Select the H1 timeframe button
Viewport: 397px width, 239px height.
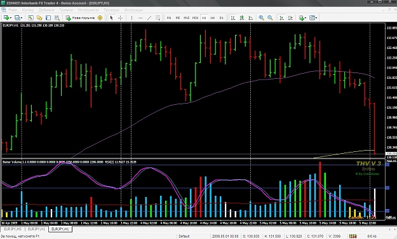coord(204,18)
